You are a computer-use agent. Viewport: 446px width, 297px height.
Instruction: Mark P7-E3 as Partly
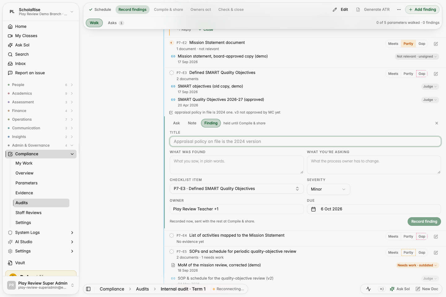click(x=408, y=74)
